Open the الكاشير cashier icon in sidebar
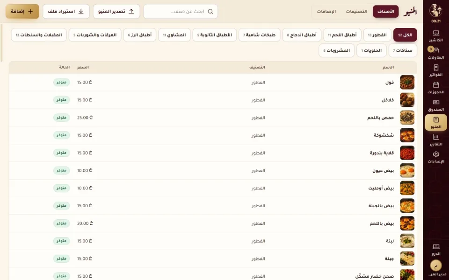 point(436,36)
